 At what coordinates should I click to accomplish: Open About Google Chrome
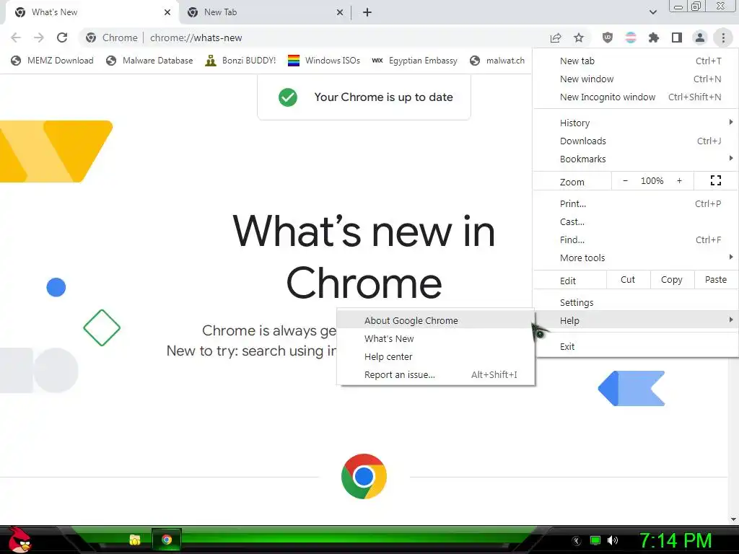coord(436,320)
